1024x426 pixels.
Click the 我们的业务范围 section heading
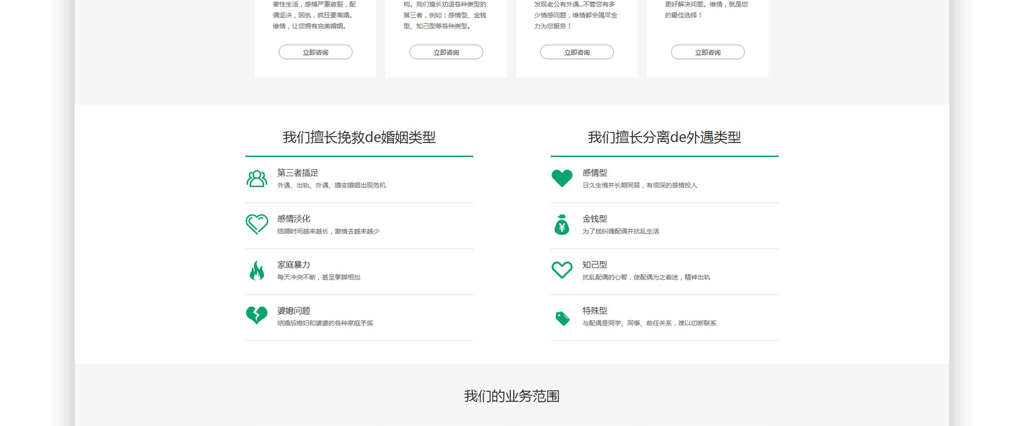511,396
